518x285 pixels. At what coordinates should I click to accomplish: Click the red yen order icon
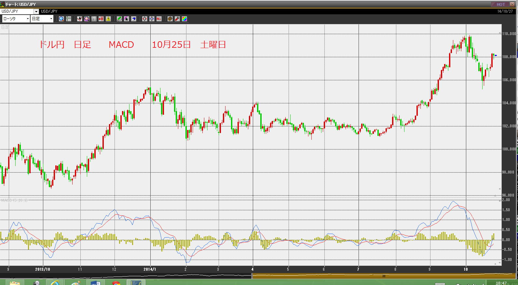click(x=101, y=19)
